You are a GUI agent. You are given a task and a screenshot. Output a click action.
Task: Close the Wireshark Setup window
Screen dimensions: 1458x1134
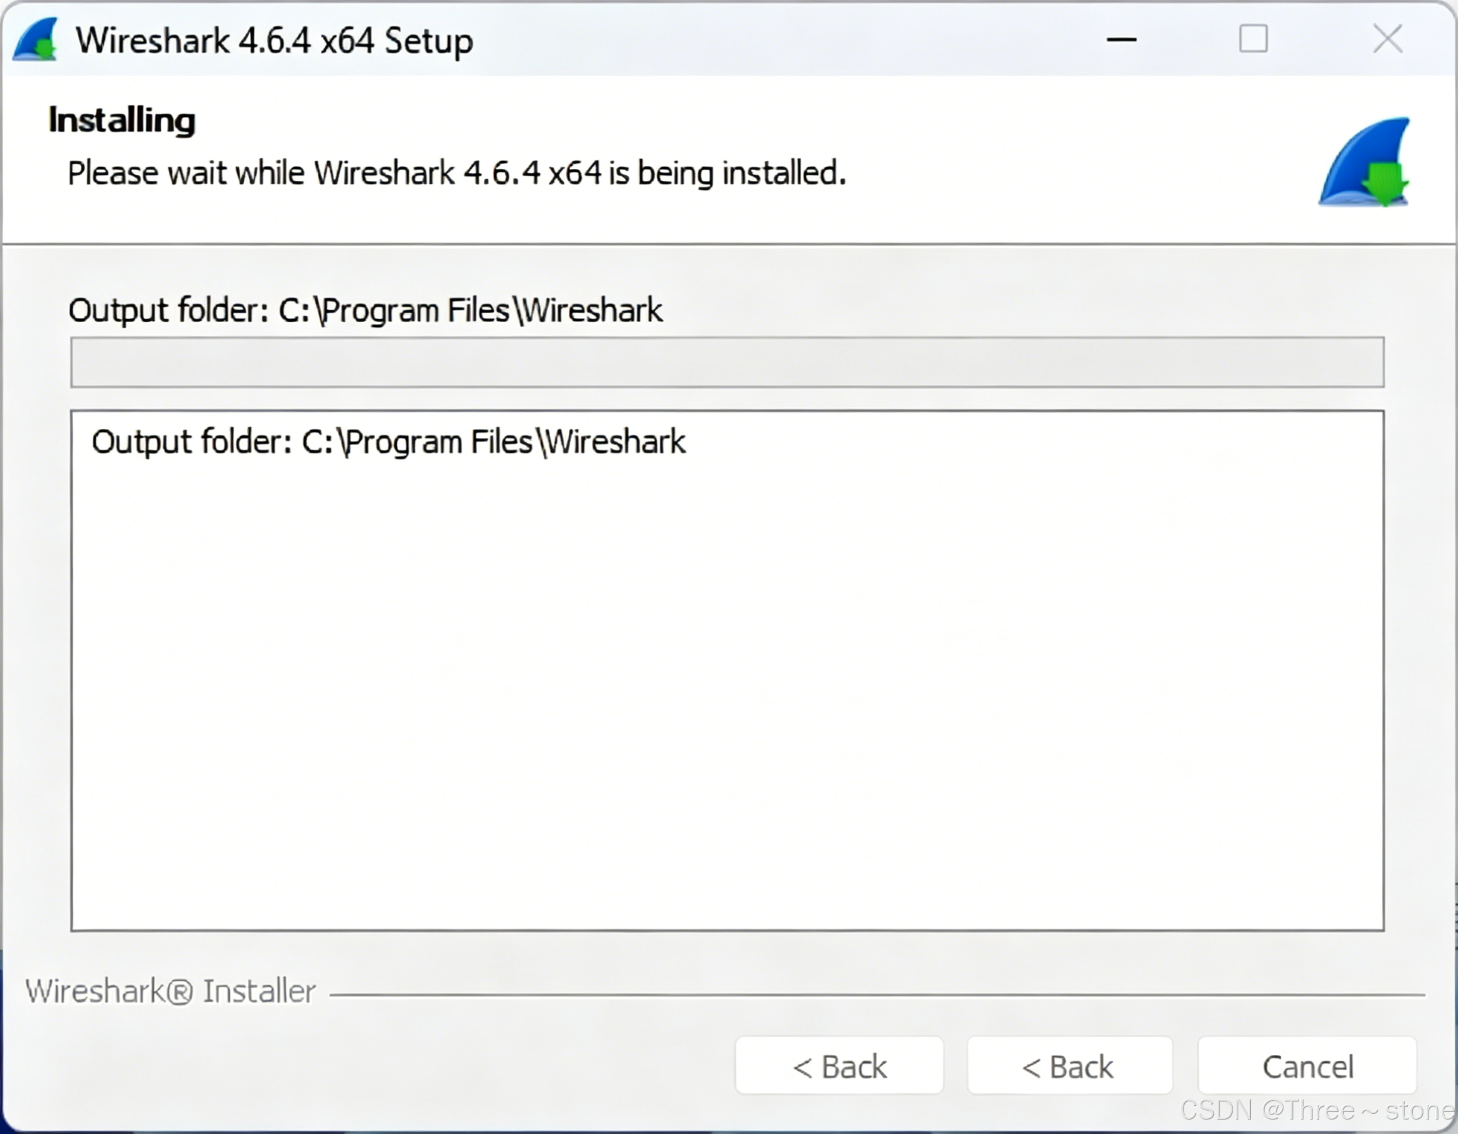click(1387, 39)
